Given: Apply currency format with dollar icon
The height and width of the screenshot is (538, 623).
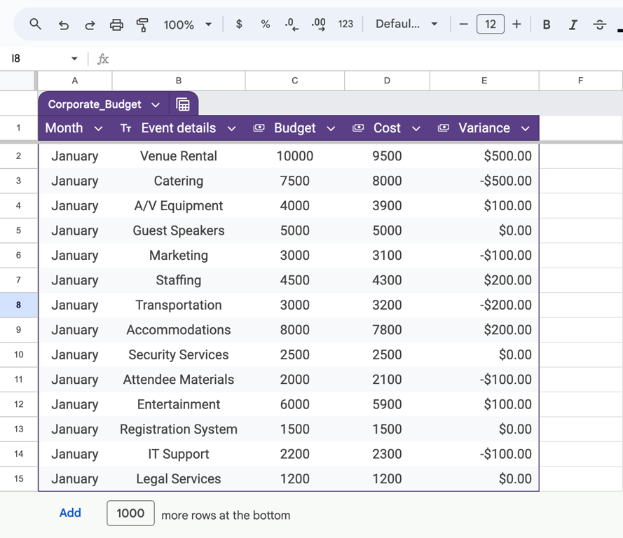Looking at the screenshot, I should click(239, 25).
